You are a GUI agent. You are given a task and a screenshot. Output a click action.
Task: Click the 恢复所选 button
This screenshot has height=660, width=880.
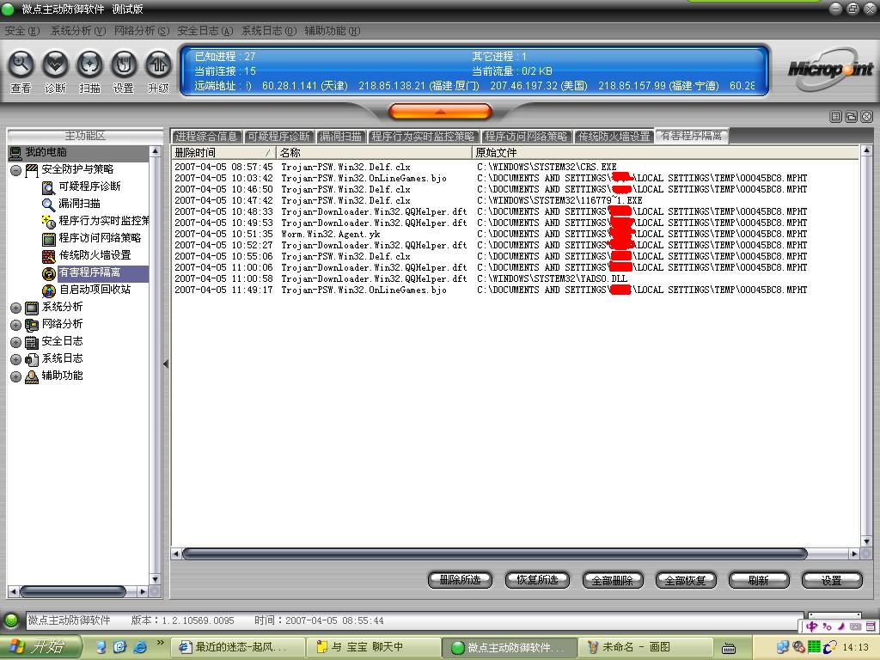(537, 580)
